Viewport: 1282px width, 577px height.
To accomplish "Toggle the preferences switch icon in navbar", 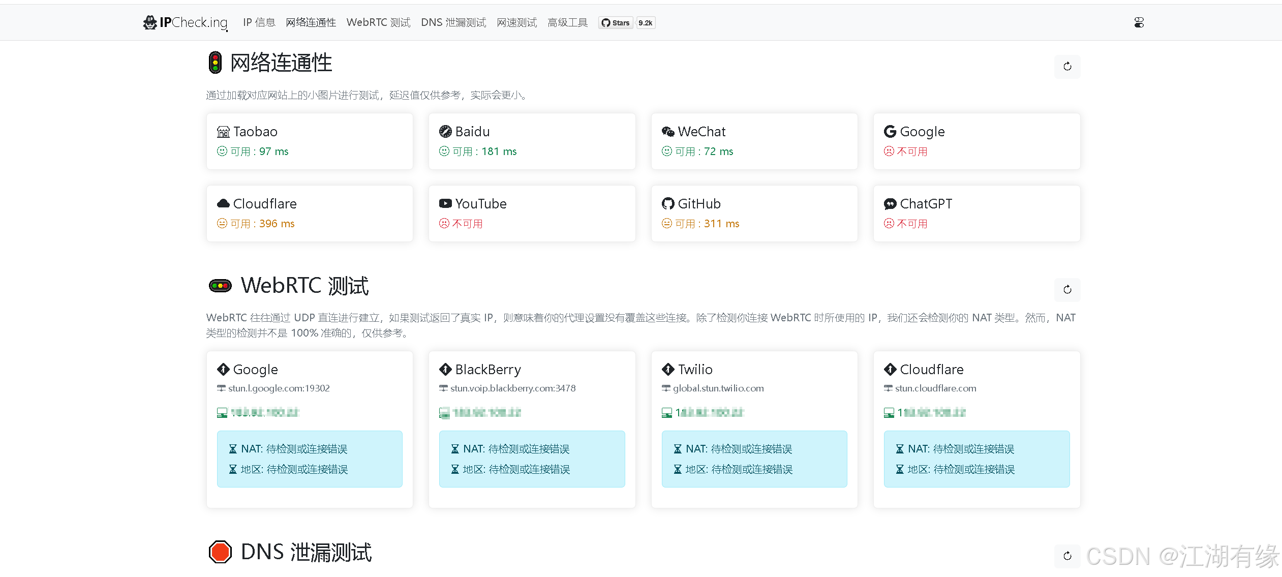I will (x=1139, y=22).
